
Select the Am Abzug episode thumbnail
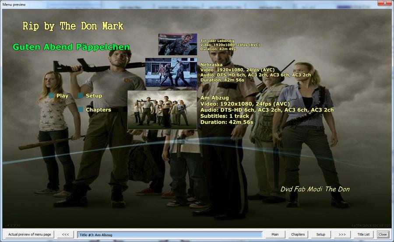[x=162, y=110]
